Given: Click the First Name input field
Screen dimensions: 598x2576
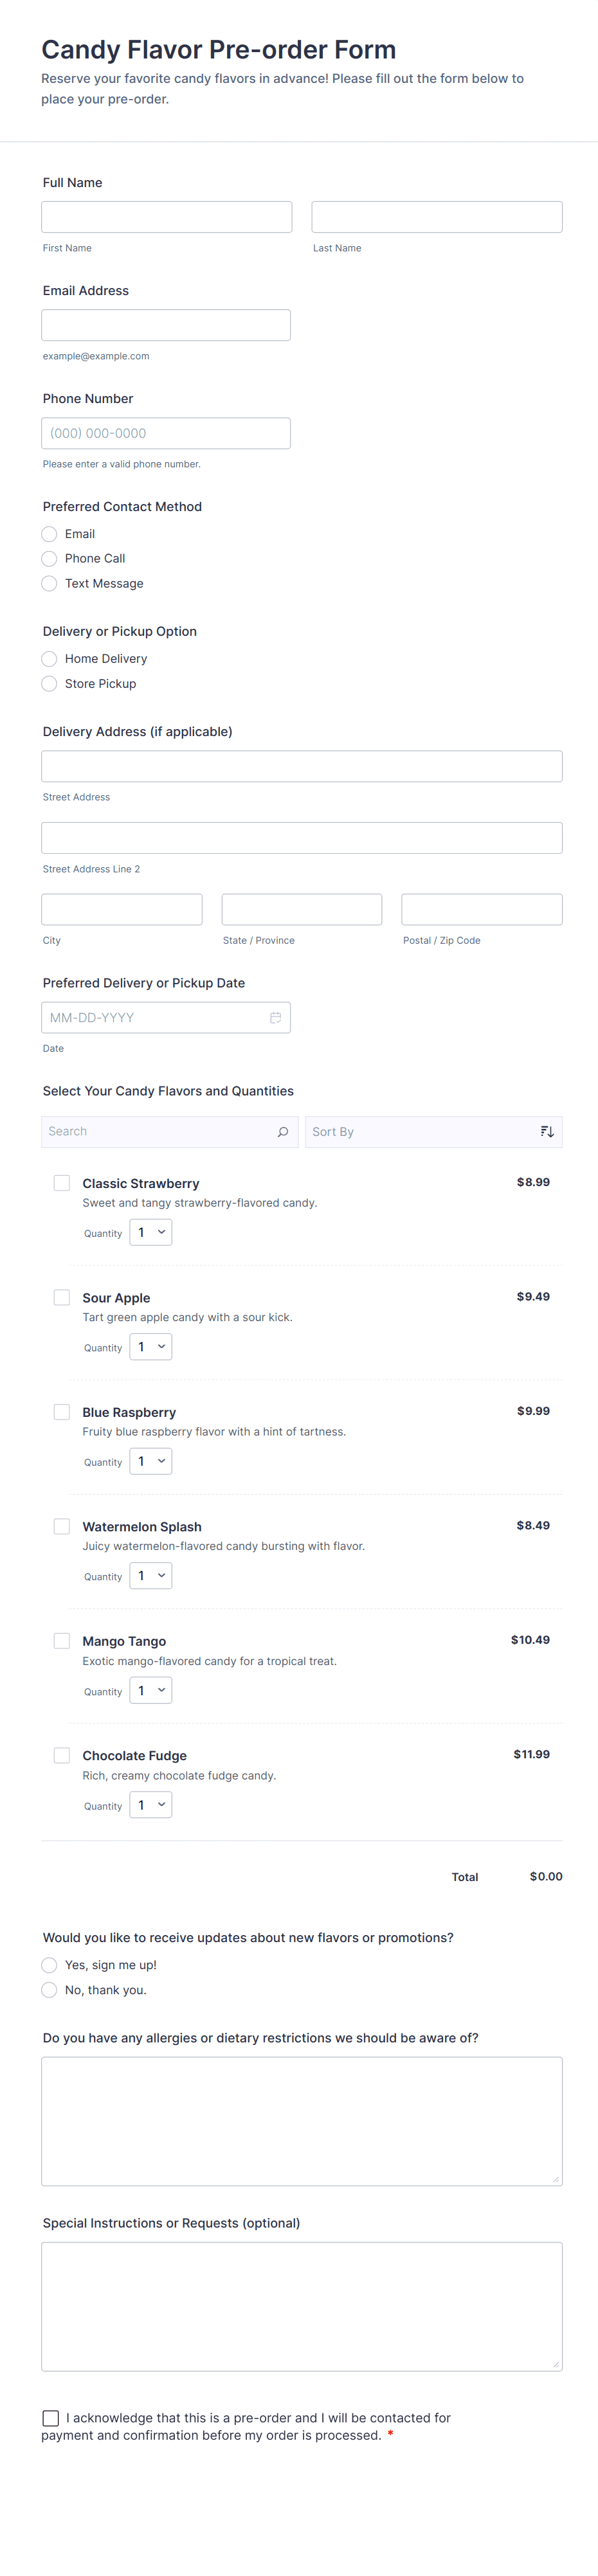Looking at the screenshot, I should pos(167,217).
